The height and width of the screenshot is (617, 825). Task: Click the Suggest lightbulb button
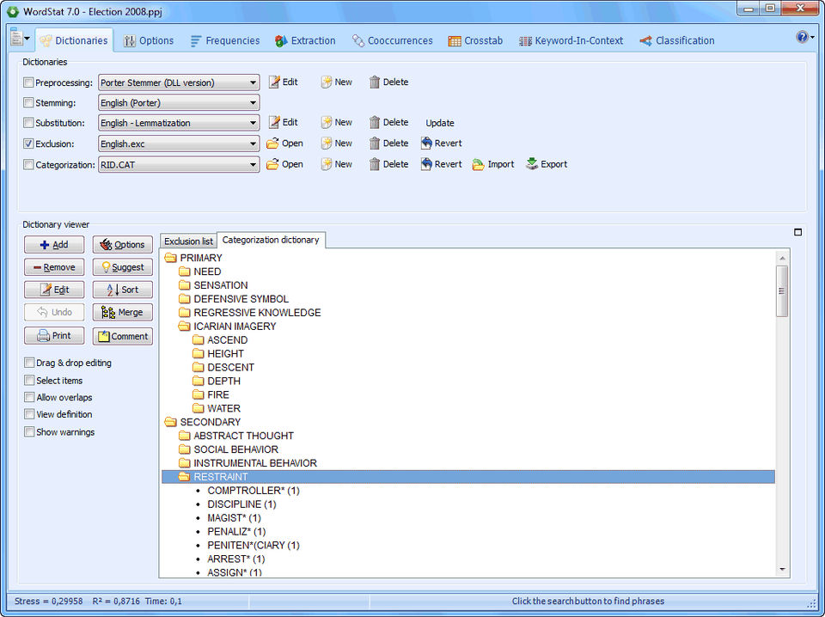coord(123,267)
